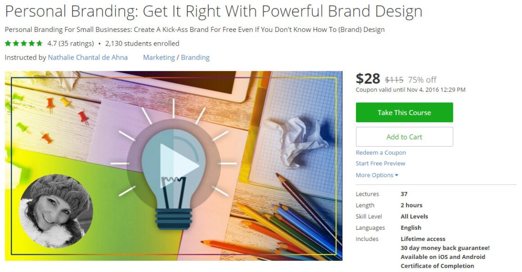The height and width of the screenshot is (272, 522).
Task: Click the crossed-out $115 original price
Action: 394,80
